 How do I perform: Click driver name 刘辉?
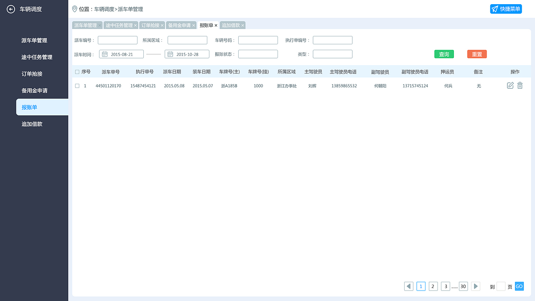(312, 86)
